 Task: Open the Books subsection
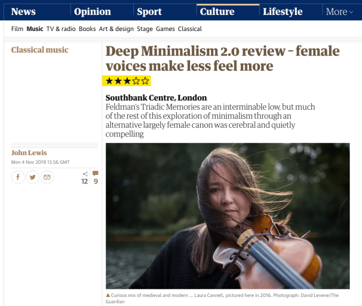pyautogui.click(x=87, y=29)
